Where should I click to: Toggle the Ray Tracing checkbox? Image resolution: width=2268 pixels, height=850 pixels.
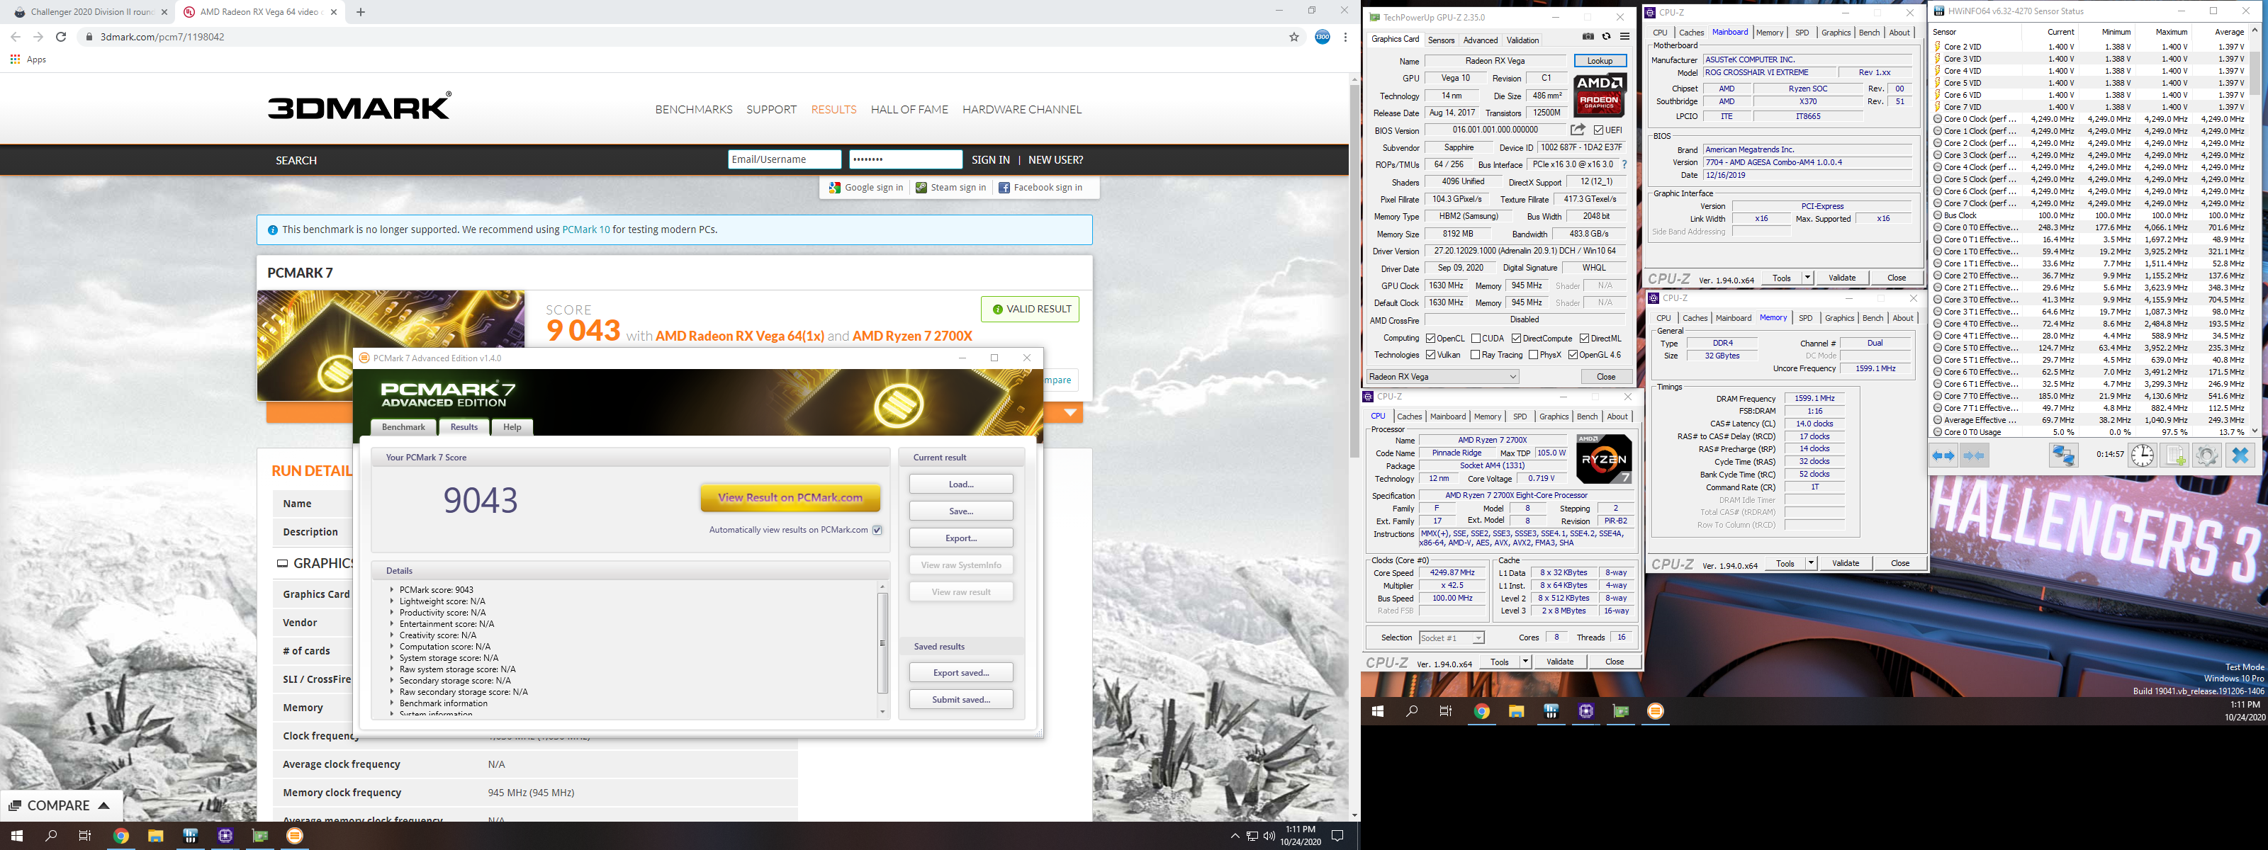1476,356
